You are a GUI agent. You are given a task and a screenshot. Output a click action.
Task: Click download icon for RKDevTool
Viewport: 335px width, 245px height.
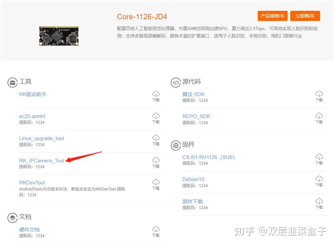click(x=156, y=182)
